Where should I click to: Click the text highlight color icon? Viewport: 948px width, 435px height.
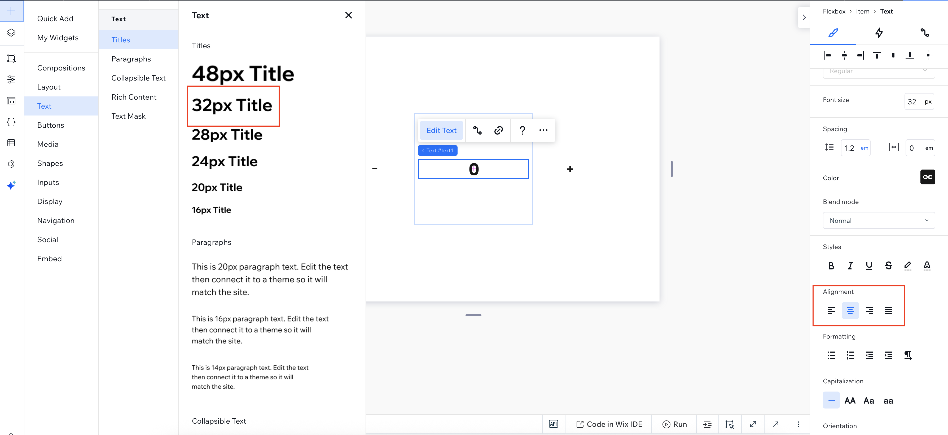point(907,265)
